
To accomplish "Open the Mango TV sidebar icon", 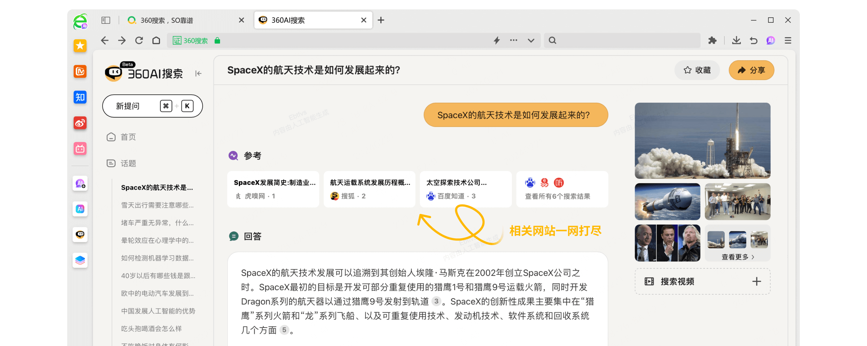I will [80, 72].
